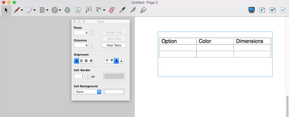Click the Nest Table button
This screenshot has height=117, width=289.
click(x=114, y=45)
